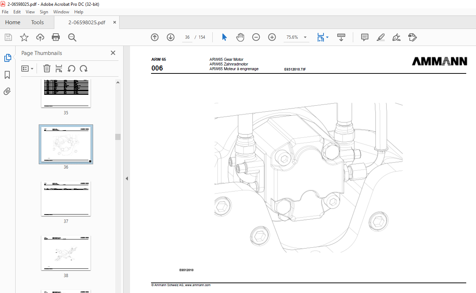Click the scrolling mode keyboard icon
476x293 pixels.
pyautogui.click(x=341, y=37)
